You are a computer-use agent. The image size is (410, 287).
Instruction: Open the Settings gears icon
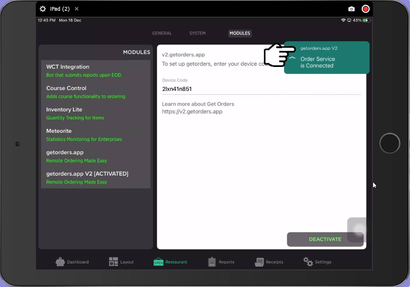click(308, 262)
